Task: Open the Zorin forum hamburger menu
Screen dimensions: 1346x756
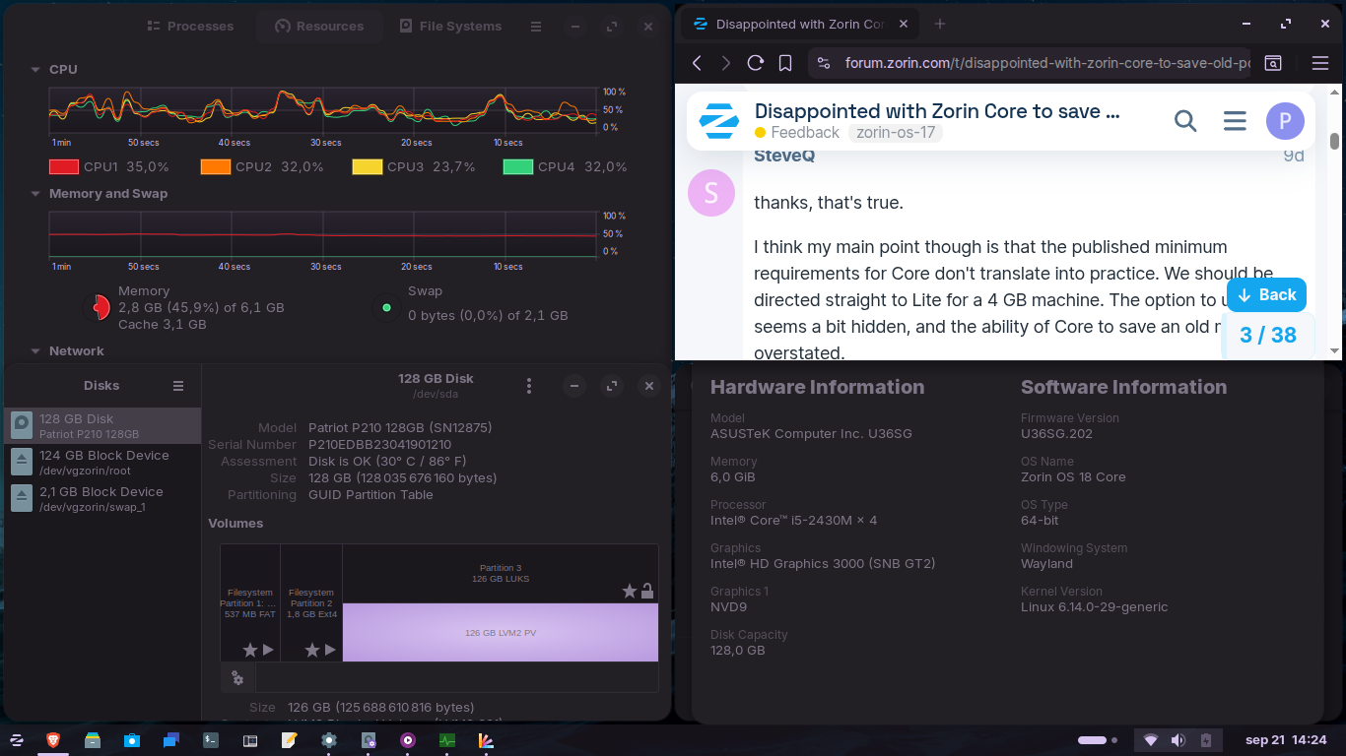Action: tap(1235, 121)
